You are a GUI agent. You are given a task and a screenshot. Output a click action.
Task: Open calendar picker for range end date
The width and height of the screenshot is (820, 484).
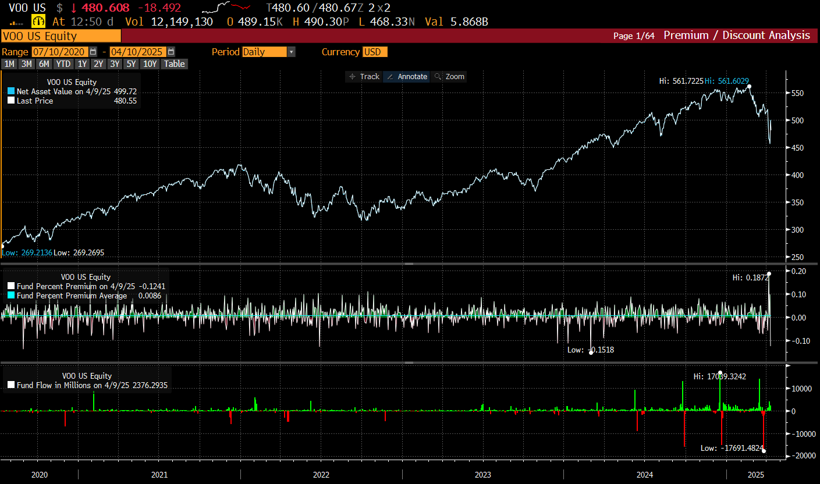[x=171, y=52]
